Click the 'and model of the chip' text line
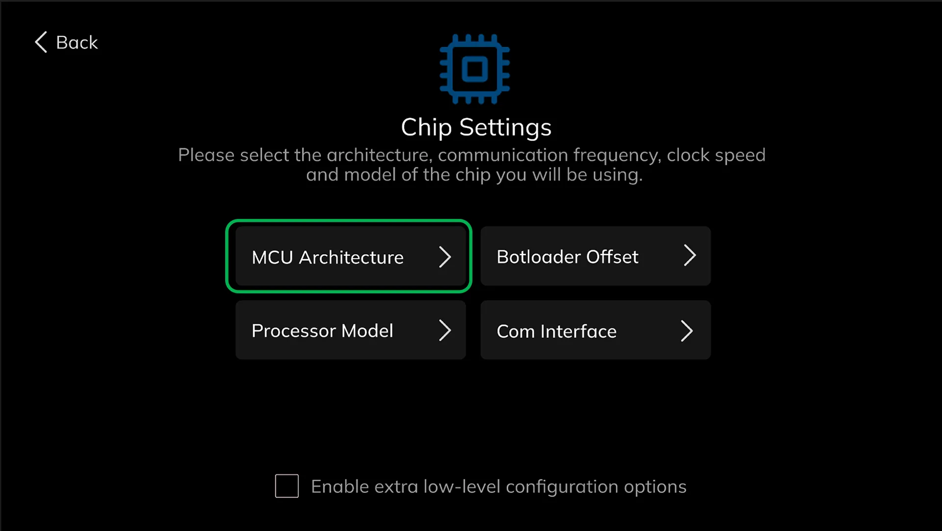The height and width of the screenshot is (531, 942). pos(474,175)
